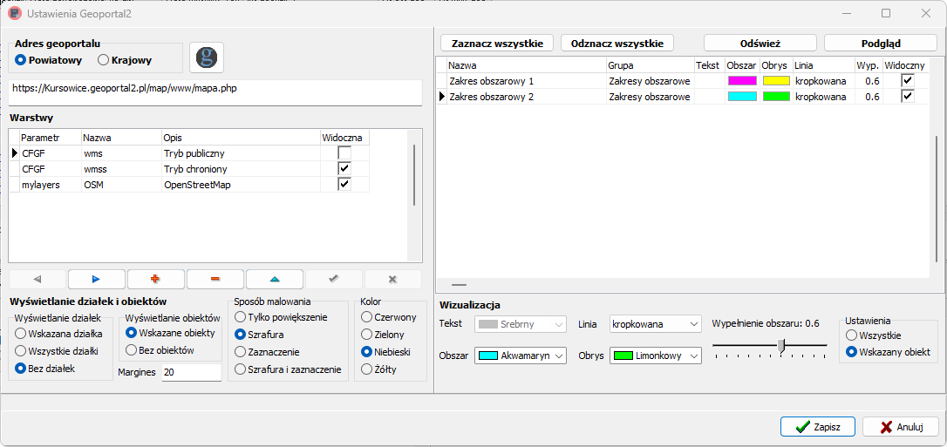The height and width of the screenshot is (447, 947).
Task: Cancel layer edit with x icon
Action: point(392,280)
